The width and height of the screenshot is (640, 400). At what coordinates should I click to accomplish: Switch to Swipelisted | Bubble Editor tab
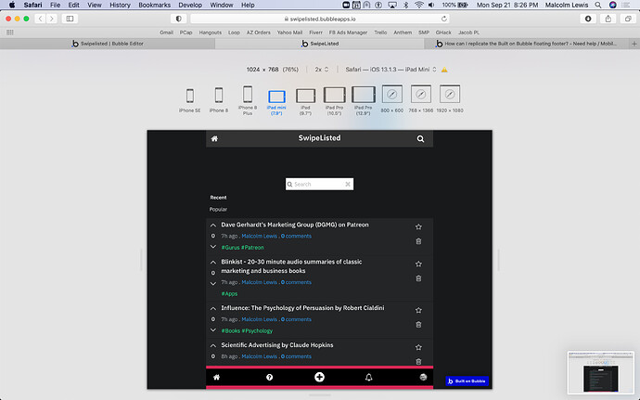point(108,44)
